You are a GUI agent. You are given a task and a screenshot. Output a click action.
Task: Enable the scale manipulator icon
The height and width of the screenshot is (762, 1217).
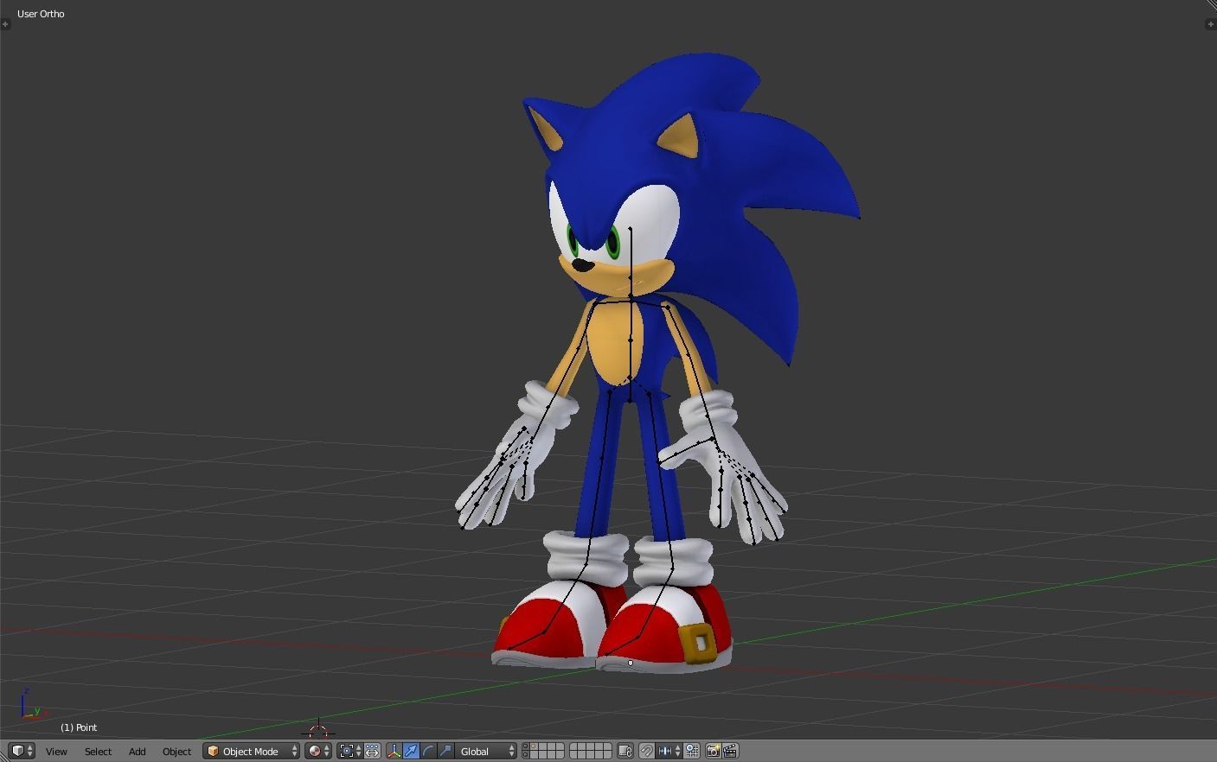(x=445, y=751)
